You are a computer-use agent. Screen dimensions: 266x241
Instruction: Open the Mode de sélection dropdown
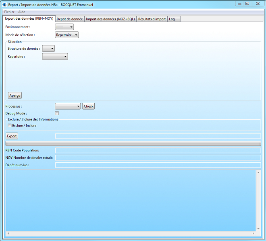point(67,35)
